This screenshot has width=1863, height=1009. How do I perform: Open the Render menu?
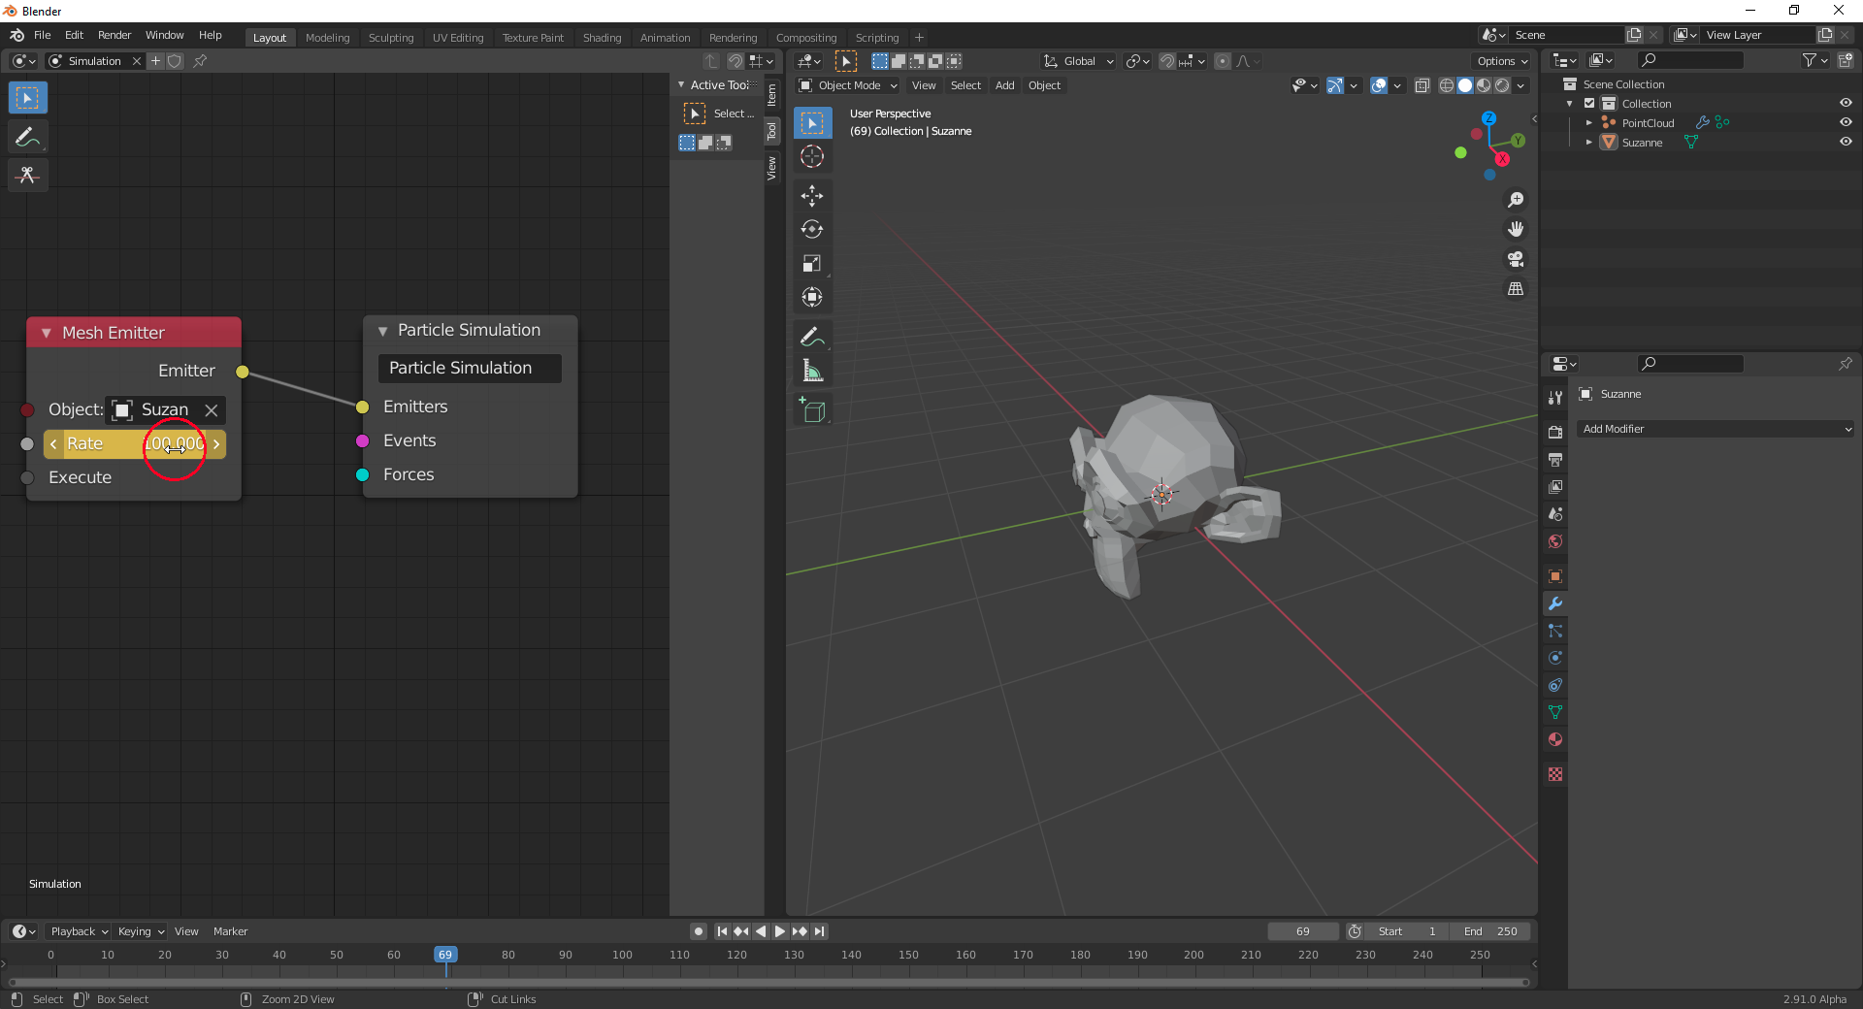pyautogui.click(x=114, y=35)
